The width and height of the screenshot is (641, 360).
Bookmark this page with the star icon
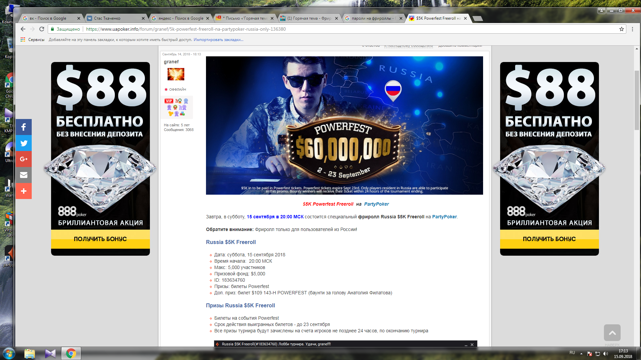(x=621, y=29)
